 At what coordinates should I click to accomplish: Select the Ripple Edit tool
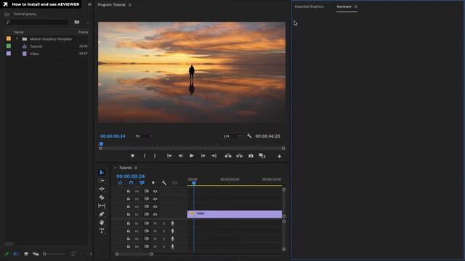pos(102,188)
